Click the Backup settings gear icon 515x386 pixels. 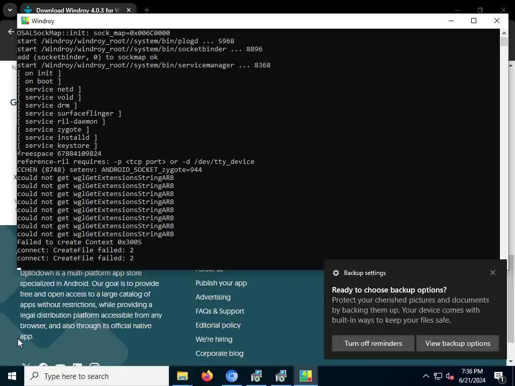tap(335, 273)
